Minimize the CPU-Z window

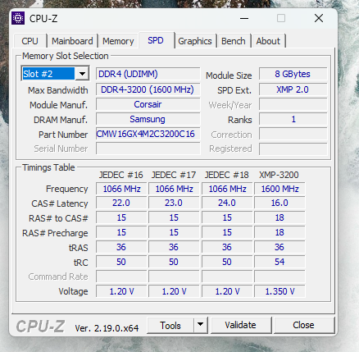[244, 18]
